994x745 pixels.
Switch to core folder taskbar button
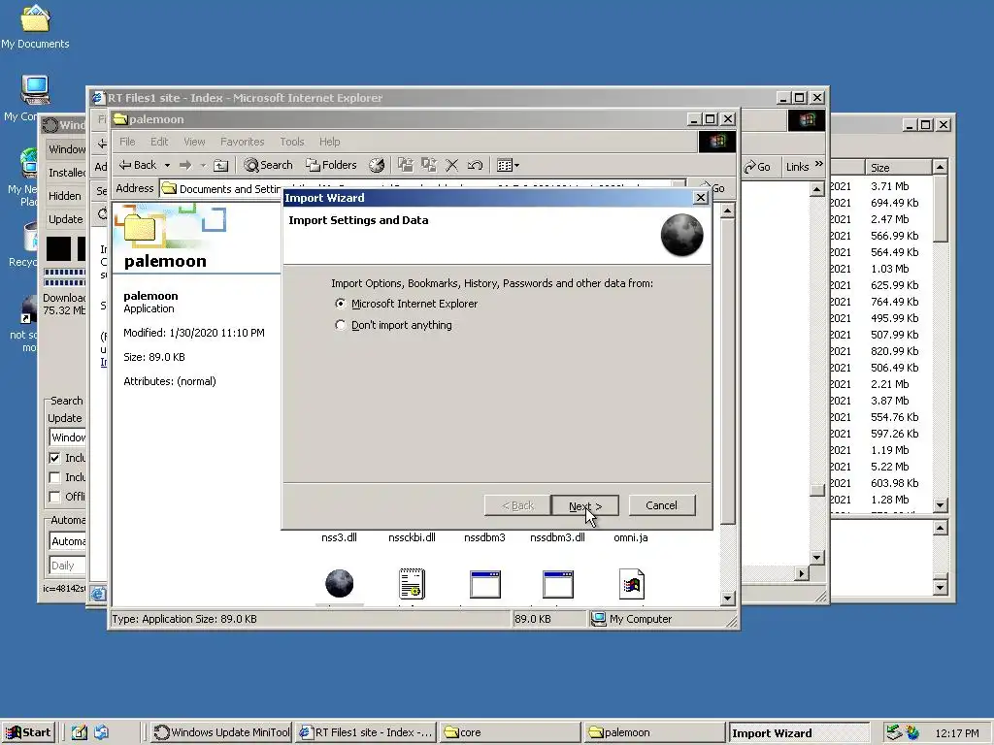click(x=511, y=732)
